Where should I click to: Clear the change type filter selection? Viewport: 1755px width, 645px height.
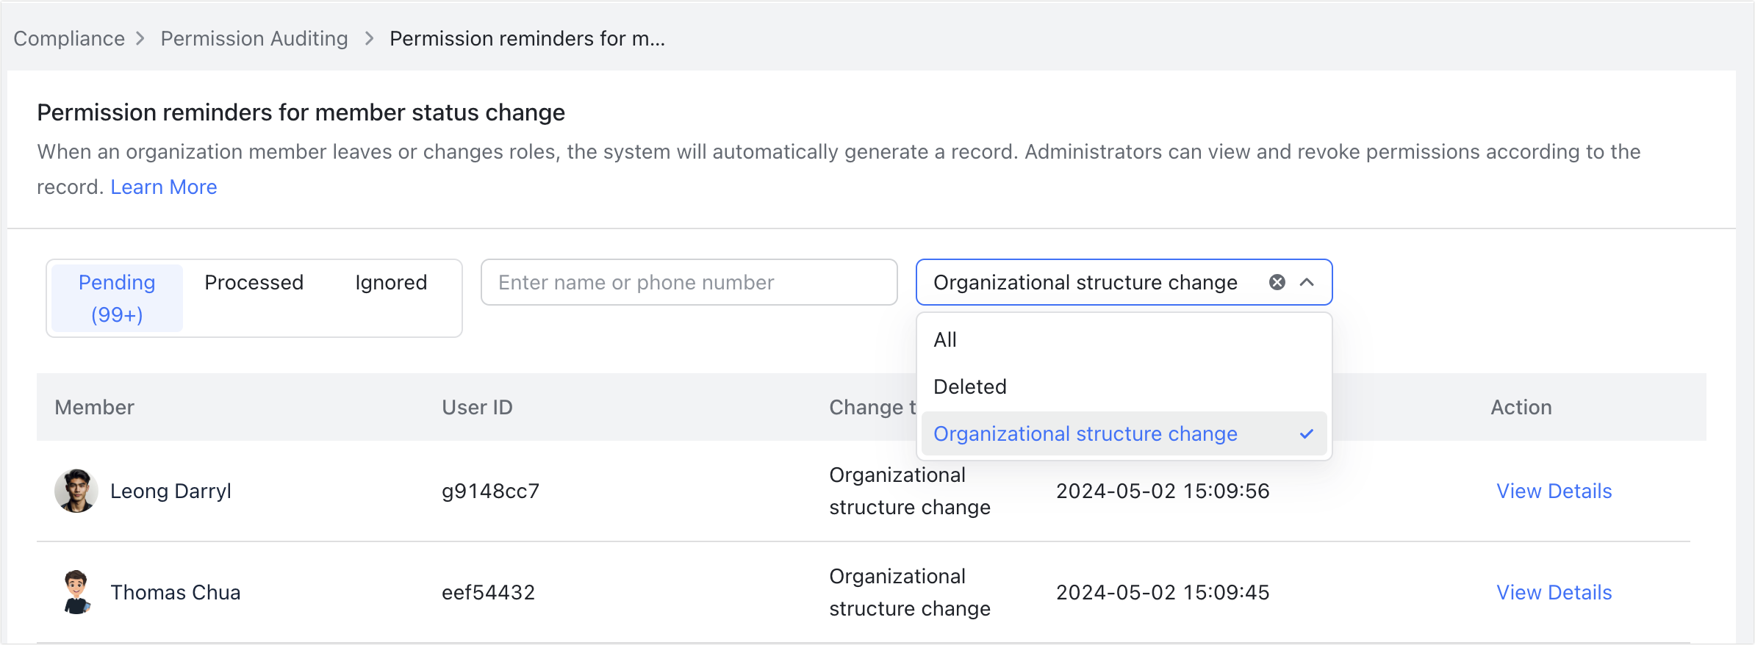click(x=1277, y=282)
